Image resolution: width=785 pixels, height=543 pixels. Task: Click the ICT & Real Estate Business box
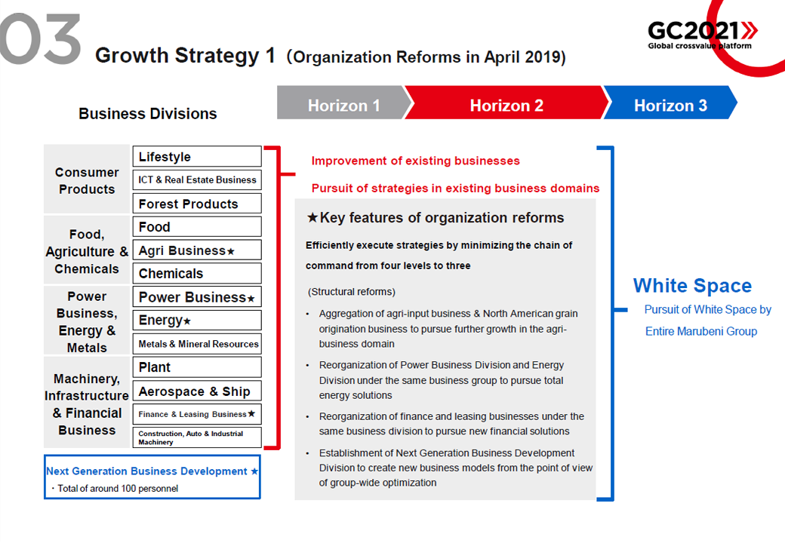coord(197,180)
